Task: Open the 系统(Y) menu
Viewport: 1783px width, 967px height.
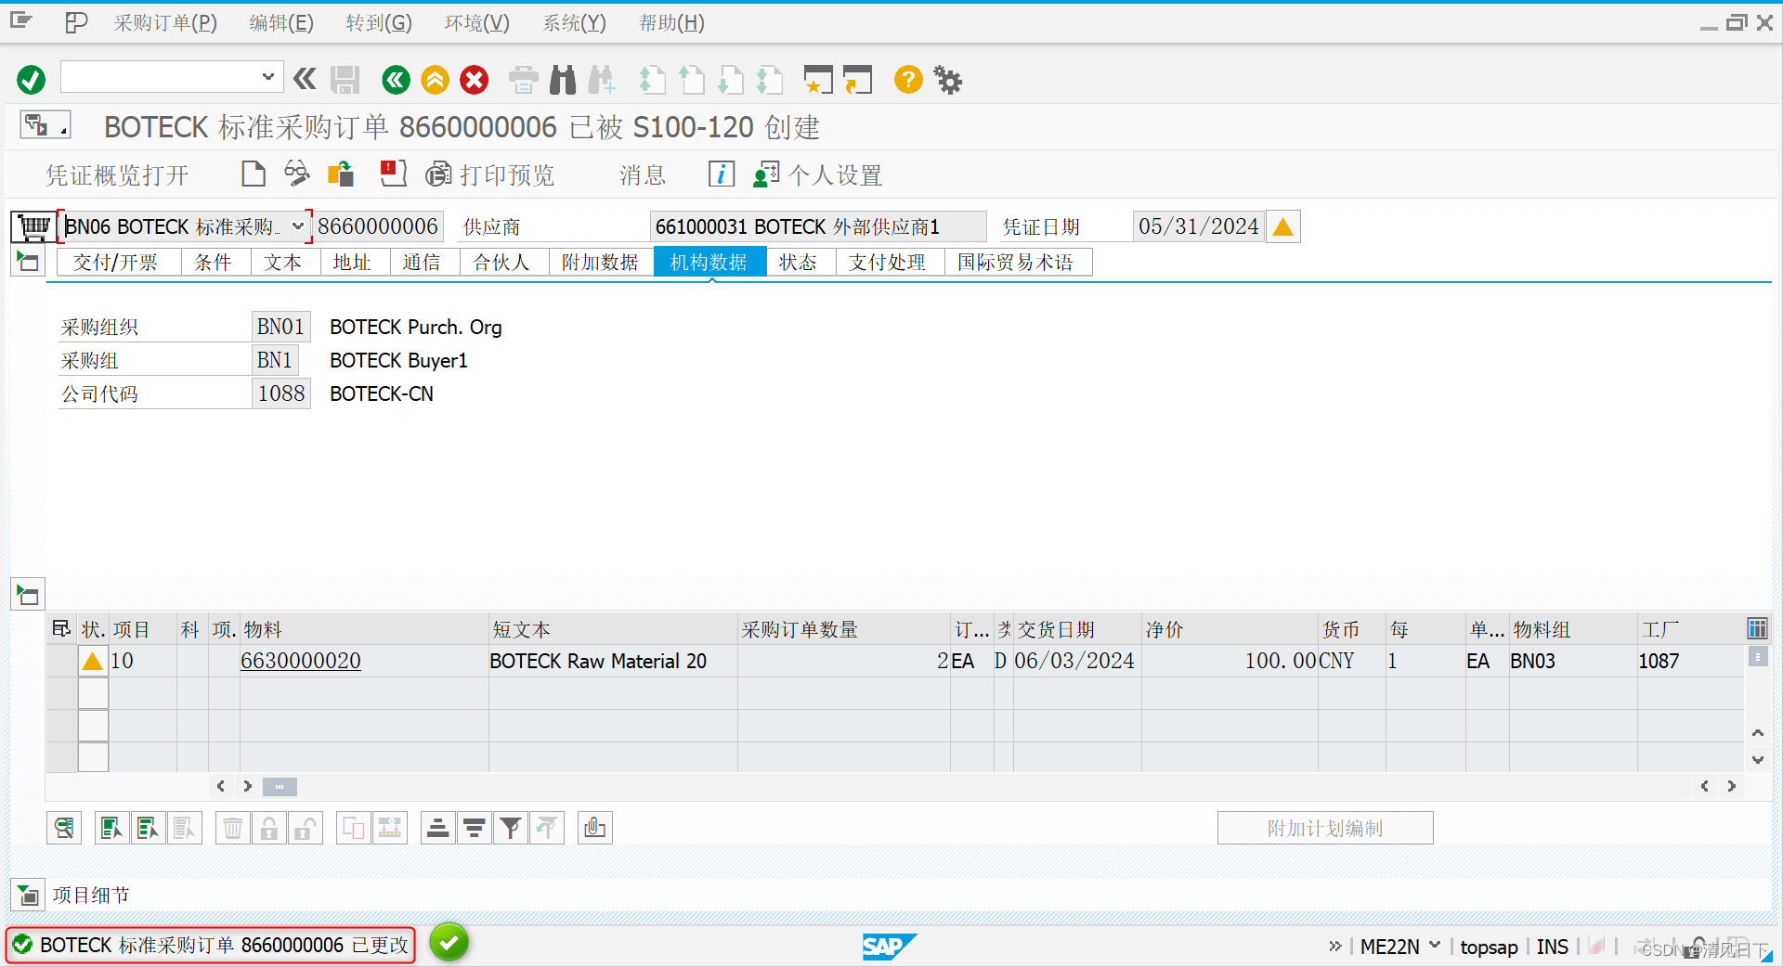Action: [x=575, y=22]
